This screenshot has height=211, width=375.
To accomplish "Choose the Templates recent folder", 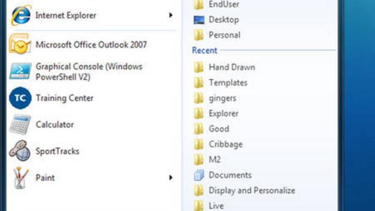I will (228, 82).
